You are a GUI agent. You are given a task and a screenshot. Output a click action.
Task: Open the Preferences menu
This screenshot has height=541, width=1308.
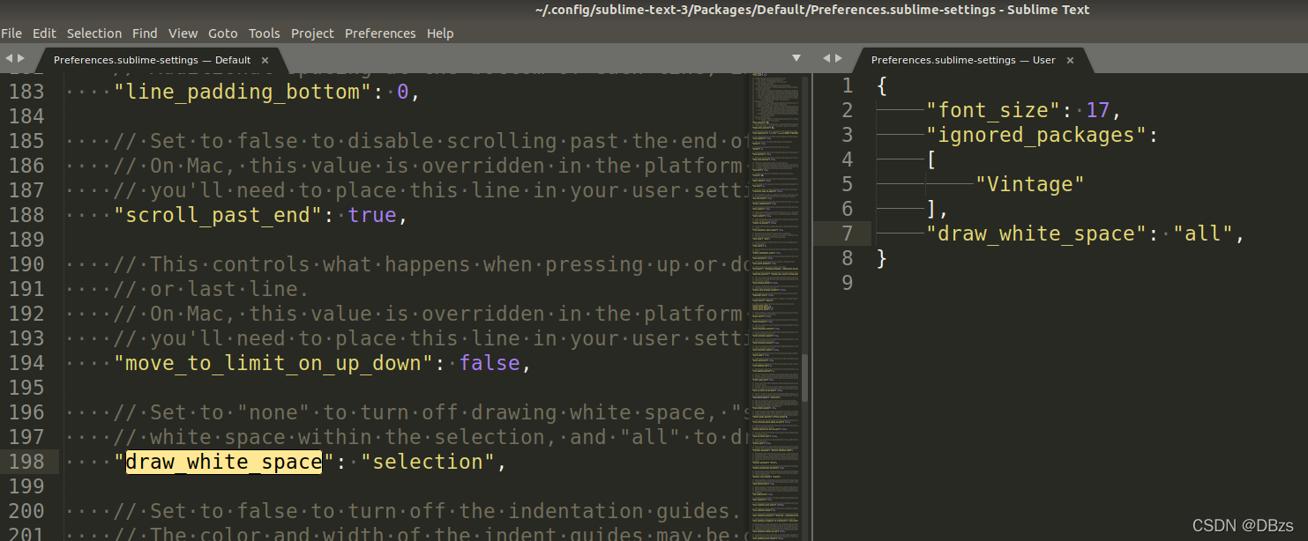pyautogui.click(x=380, y=33)
